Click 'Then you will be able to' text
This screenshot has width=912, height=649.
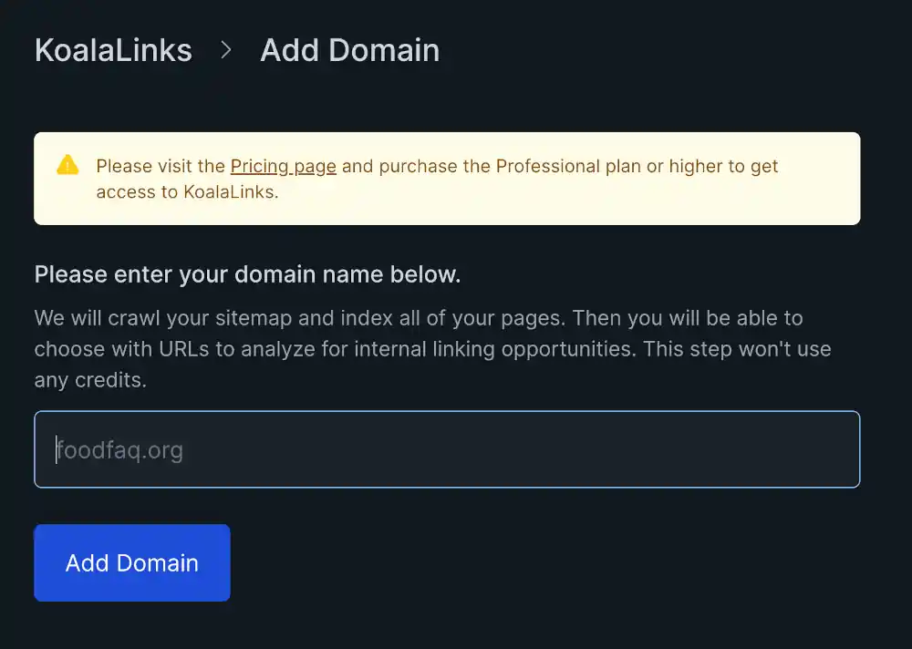tap(688, 318)
